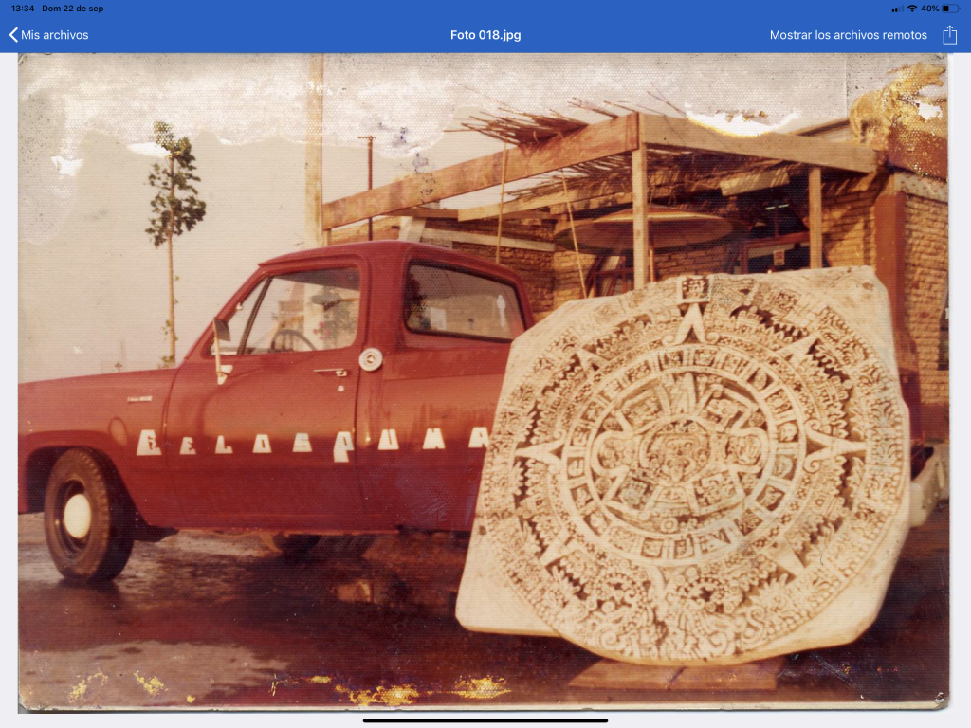Tap the 13:34 clock in status bar
Screen dimensions: 971x728
(x=23, y=9)
